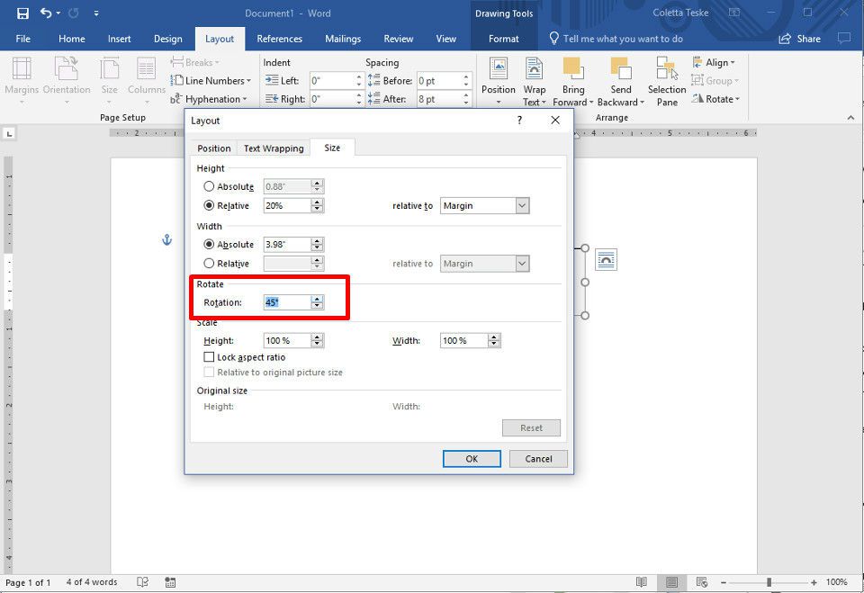Screen dimensions: 864x593
Task: Open the Home tab
Action: [x=72, y=39]
